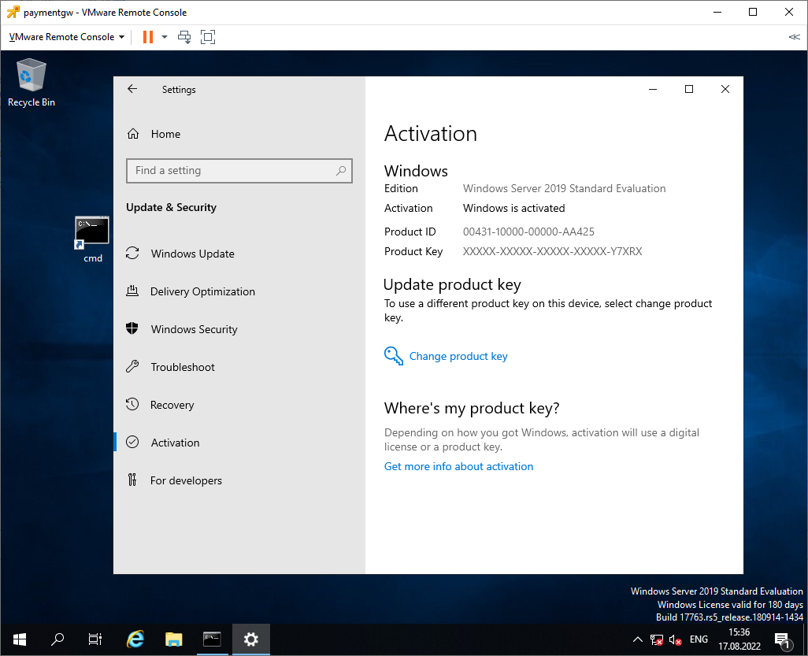Open clock showing 15:36 17.08.2022

pos(739,639)
